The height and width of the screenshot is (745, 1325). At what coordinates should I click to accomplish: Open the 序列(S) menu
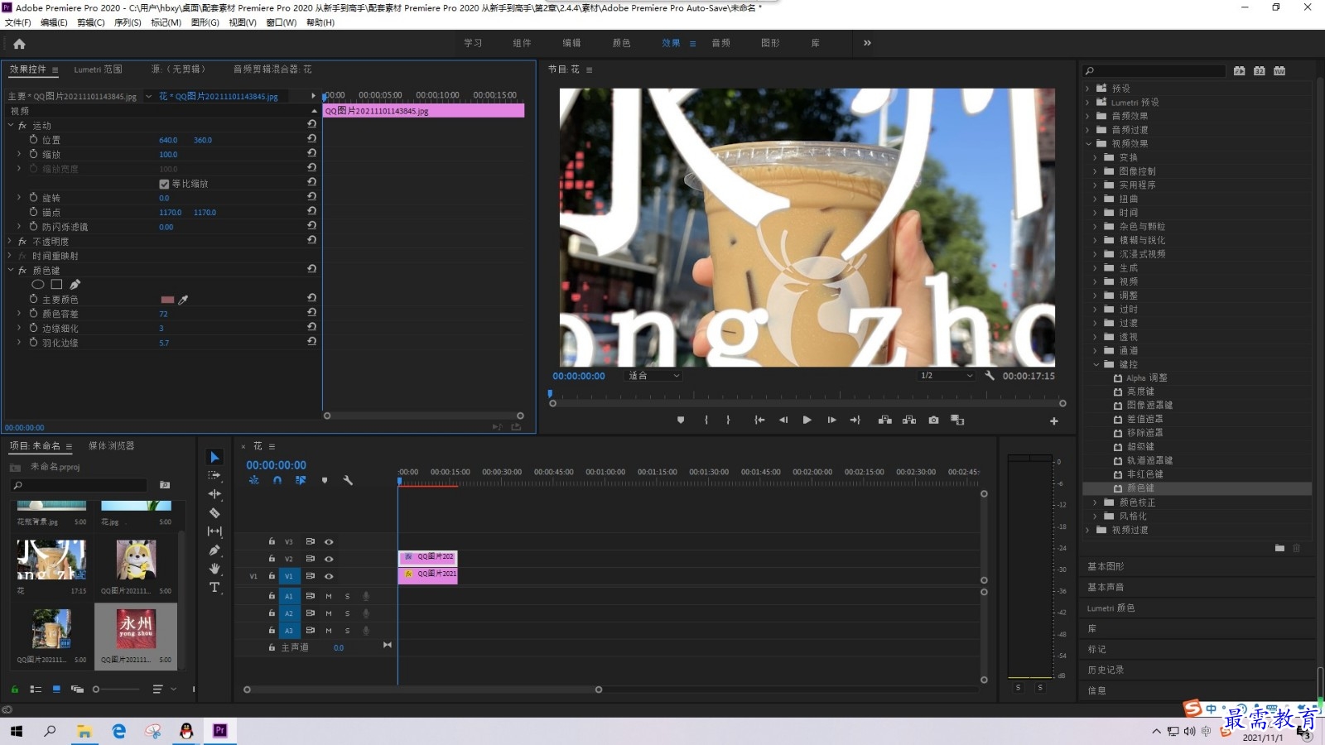128,22
